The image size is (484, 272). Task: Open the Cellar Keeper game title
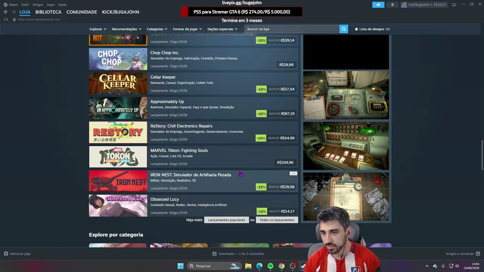(163, 77)
